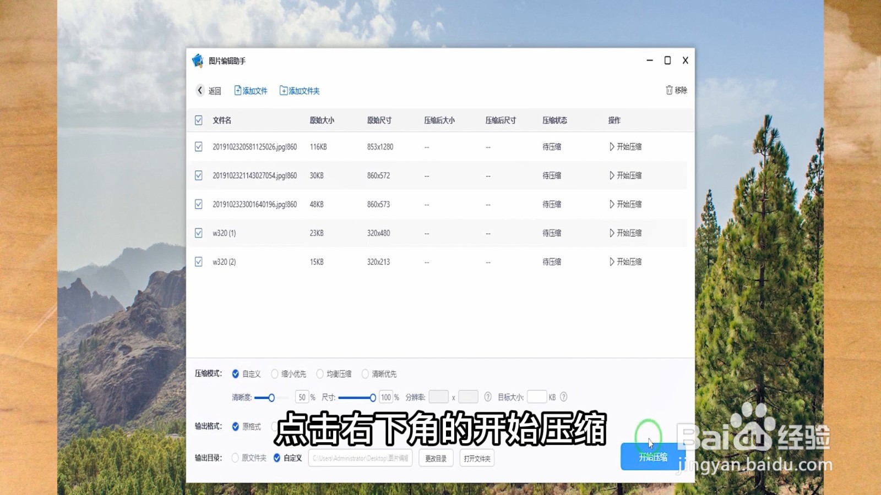Screen dimensions: 881x495
Task: Click the 返回 back arrow
Action: point(200,90)
